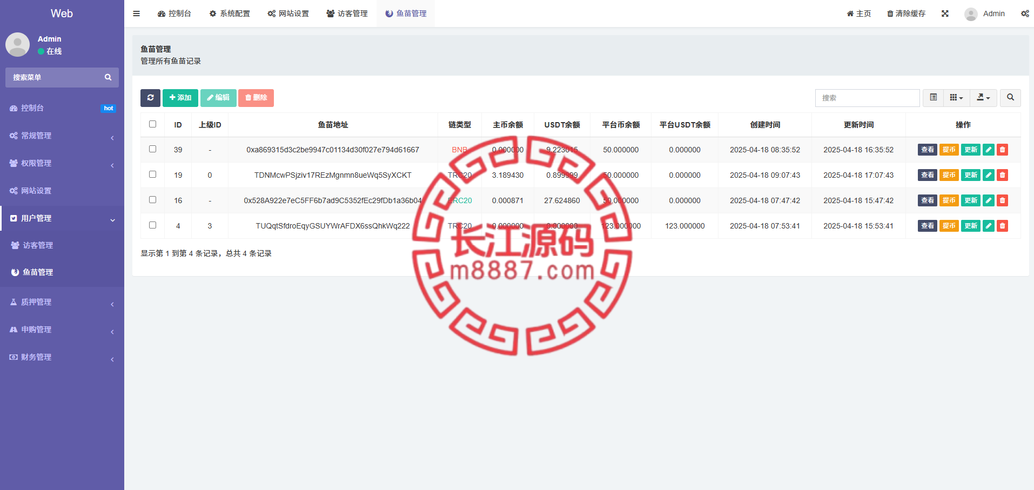Expand the 常规管理 sidebar menu

(62, 136)
